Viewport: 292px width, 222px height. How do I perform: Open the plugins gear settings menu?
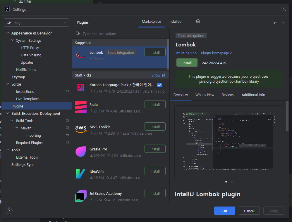[x=198, y=21]
